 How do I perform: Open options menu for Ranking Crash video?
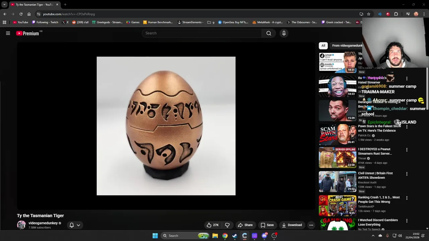point(407,198)
